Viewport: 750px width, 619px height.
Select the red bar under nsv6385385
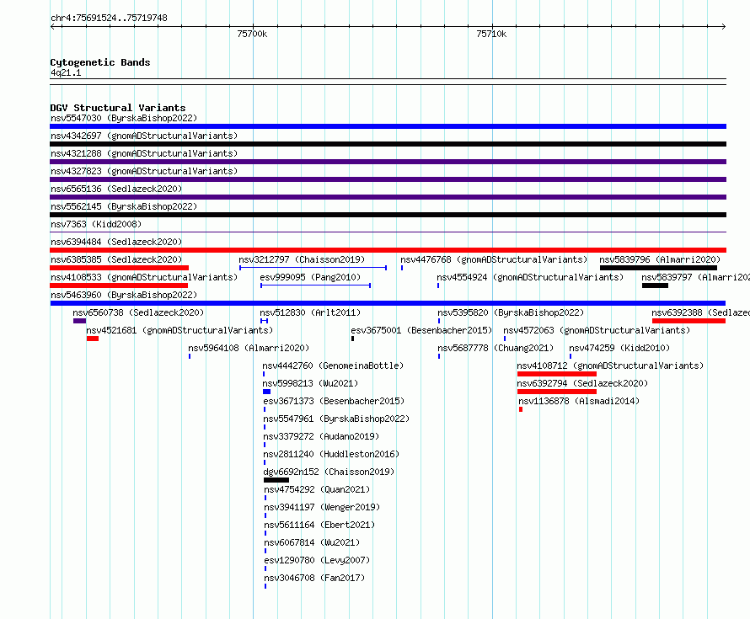(x=119, y=268)
